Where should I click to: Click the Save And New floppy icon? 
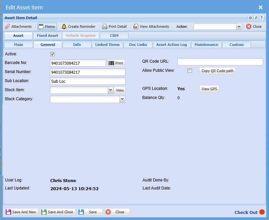tap(8, 212)
